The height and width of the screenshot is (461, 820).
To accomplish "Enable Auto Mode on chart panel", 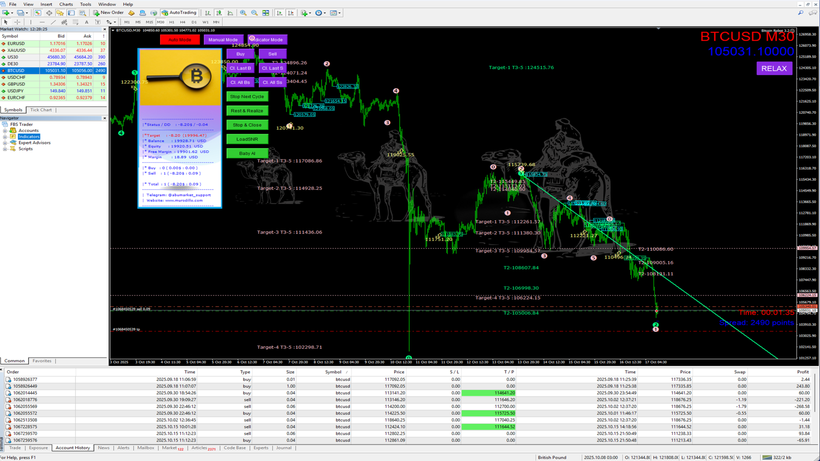I will coord(180,40).
